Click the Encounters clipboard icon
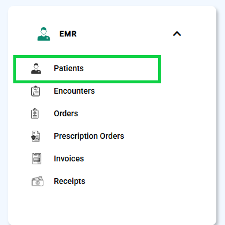225x225 pixels. (35, 91)
